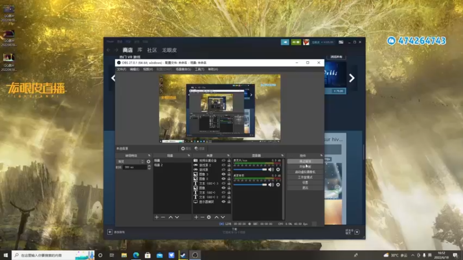Screen dimensions: 463x260
Task: Open Steam announcements megaphone icon
Action: pyautogui.click(x=285, y=42)
